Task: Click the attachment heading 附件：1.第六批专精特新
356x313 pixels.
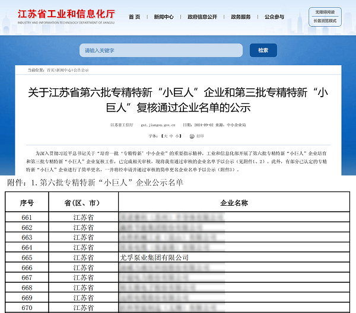Action: coord(95,183)
